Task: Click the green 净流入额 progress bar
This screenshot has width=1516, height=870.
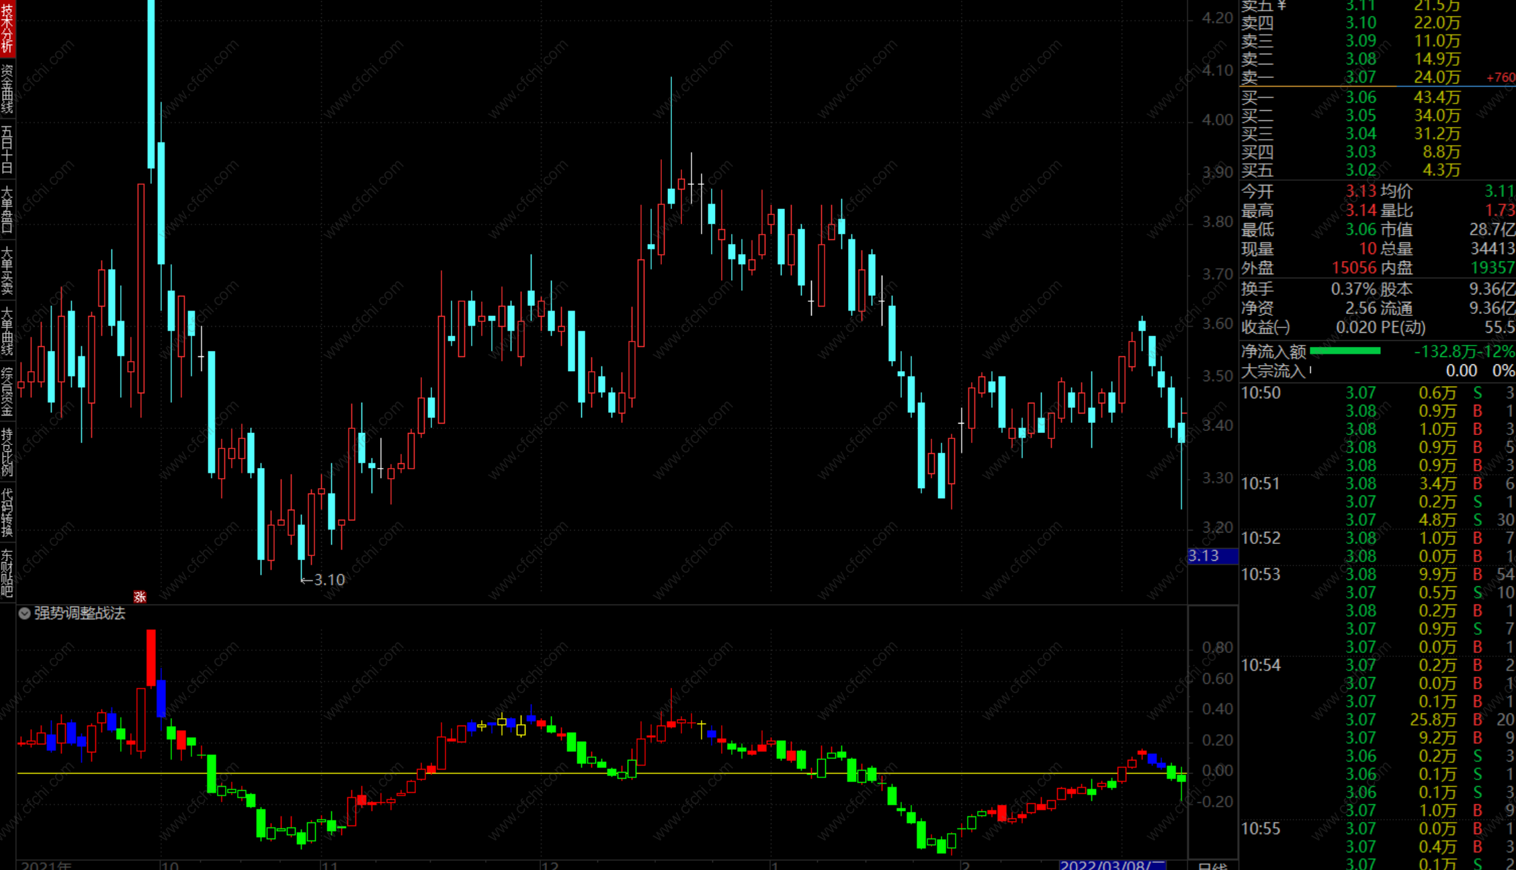Action: pyautogui.click(x=1345, y=351)
